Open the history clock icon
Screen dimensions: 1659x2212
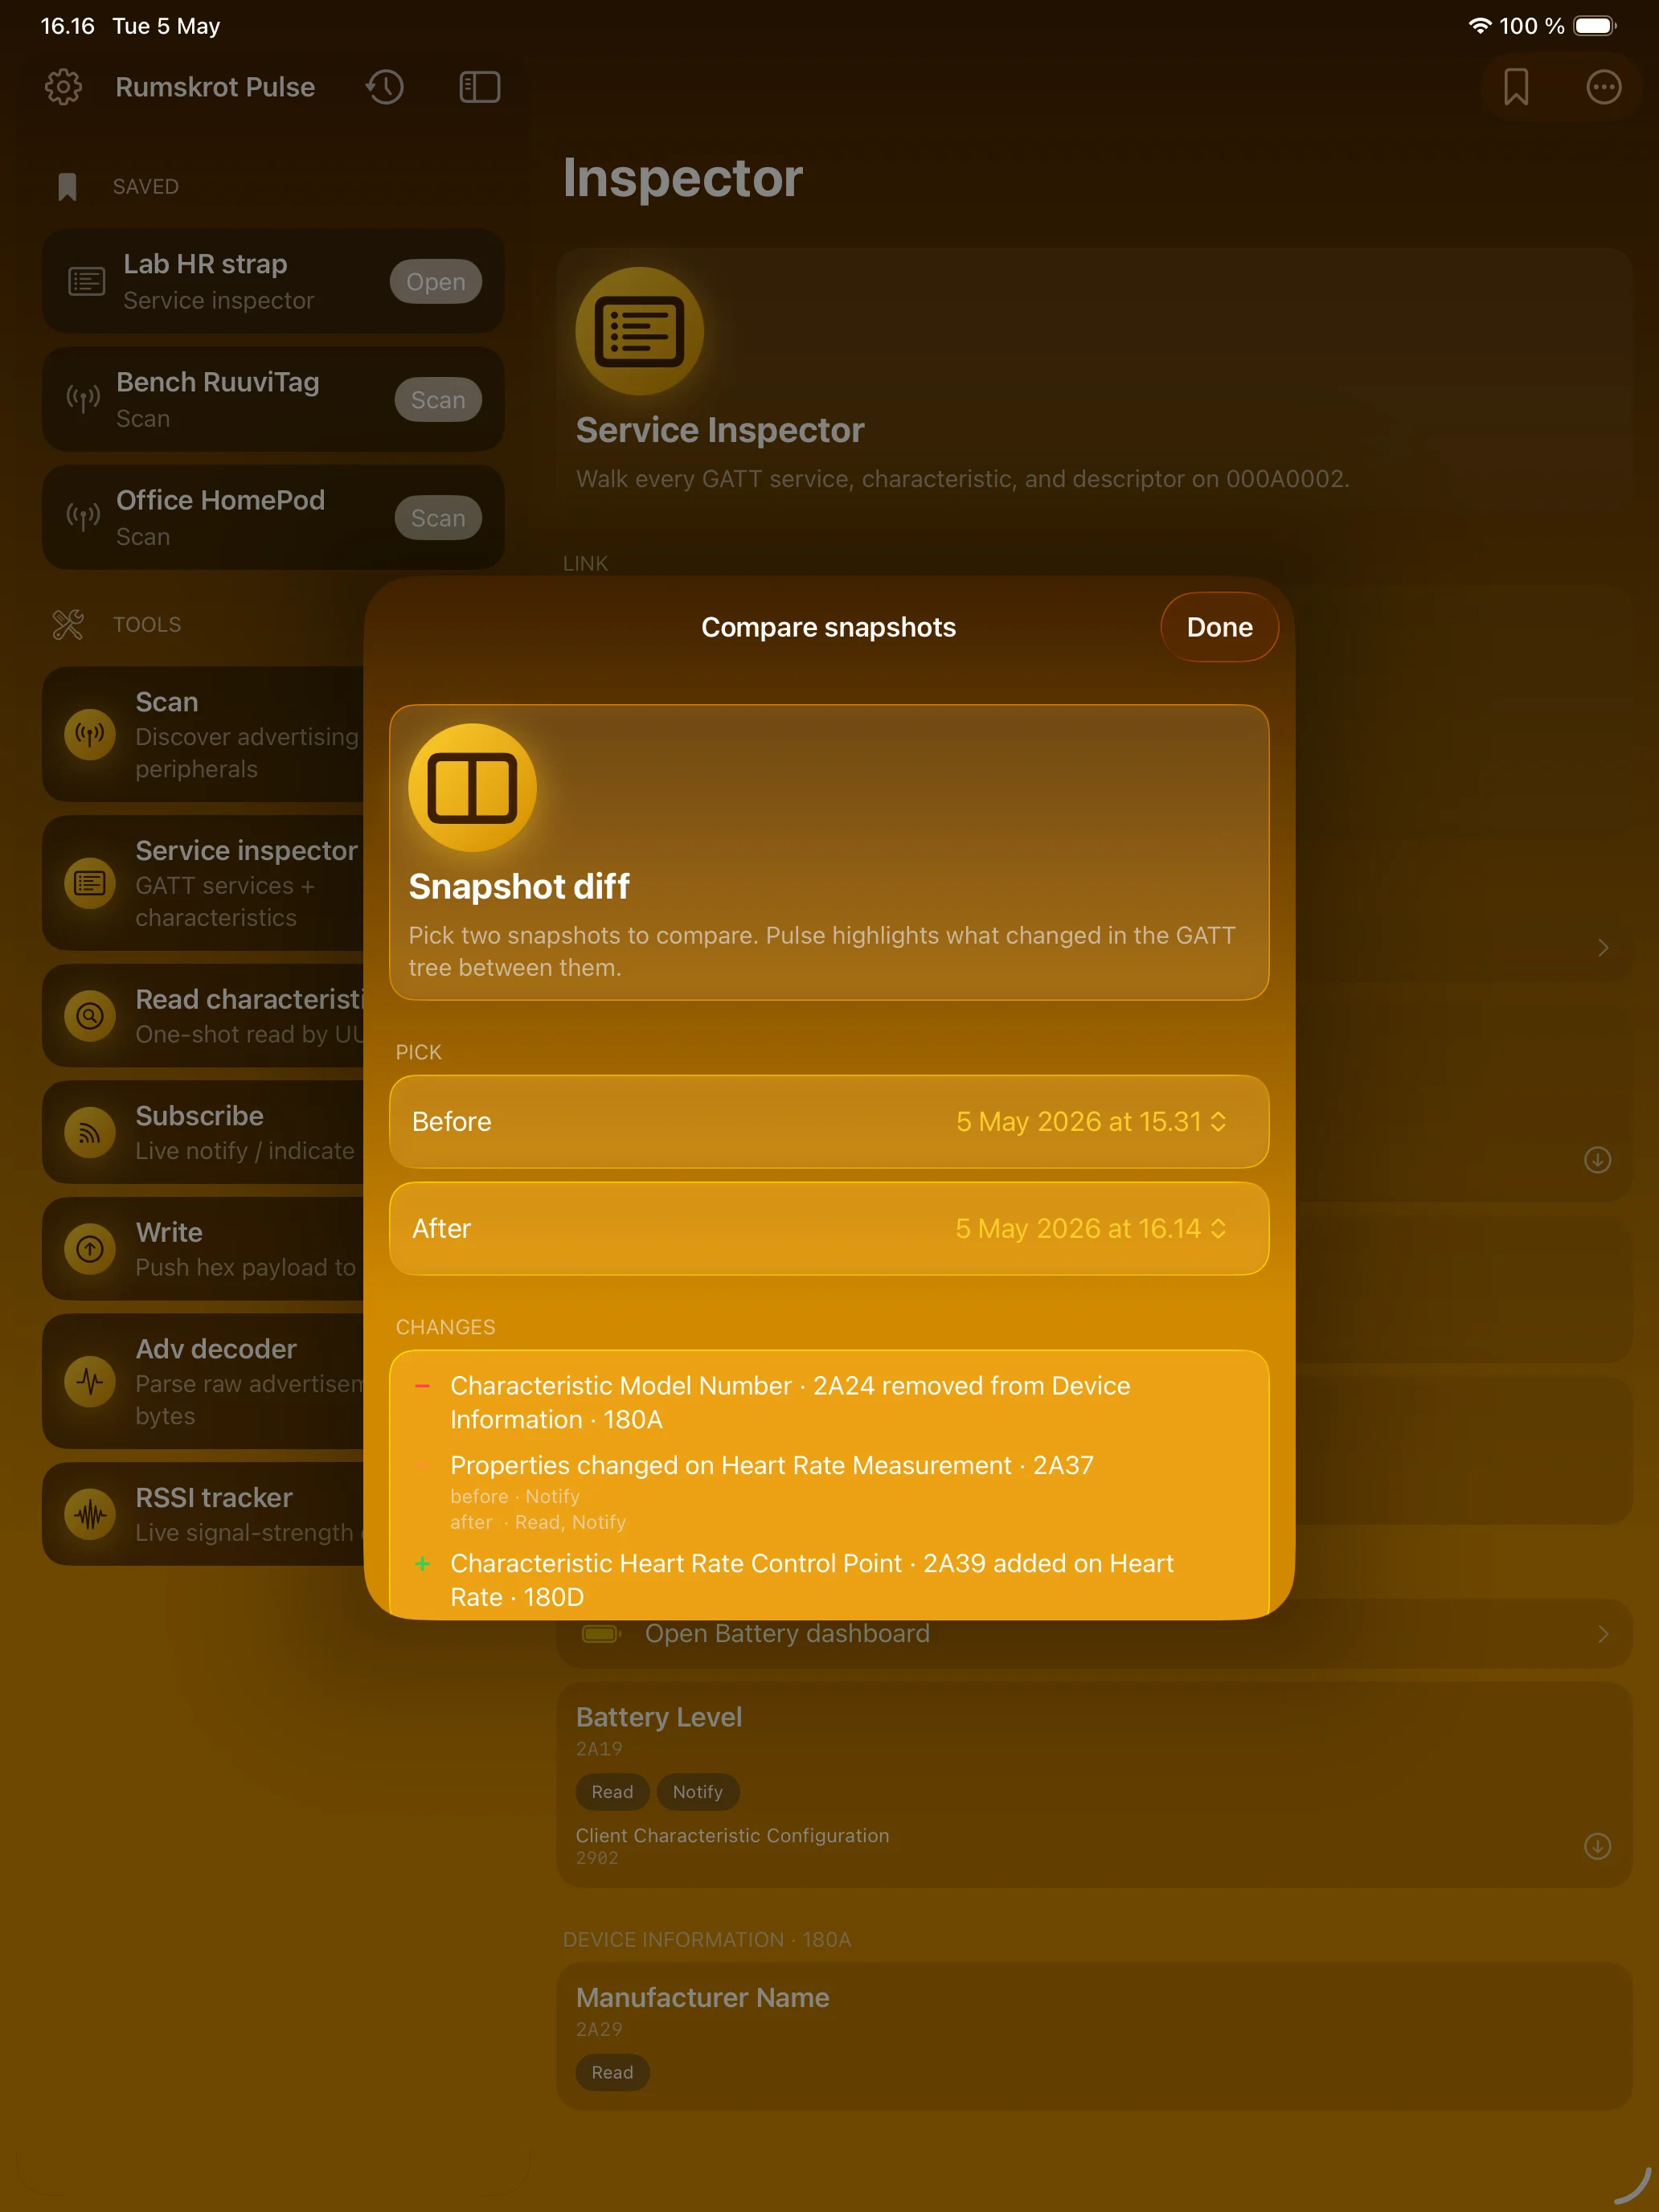point(385,87)
